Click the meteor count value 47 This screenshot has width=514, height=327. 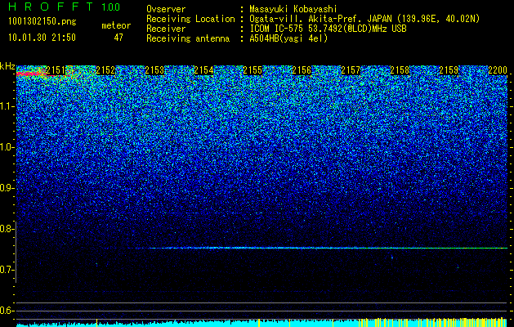pos(118,38)
